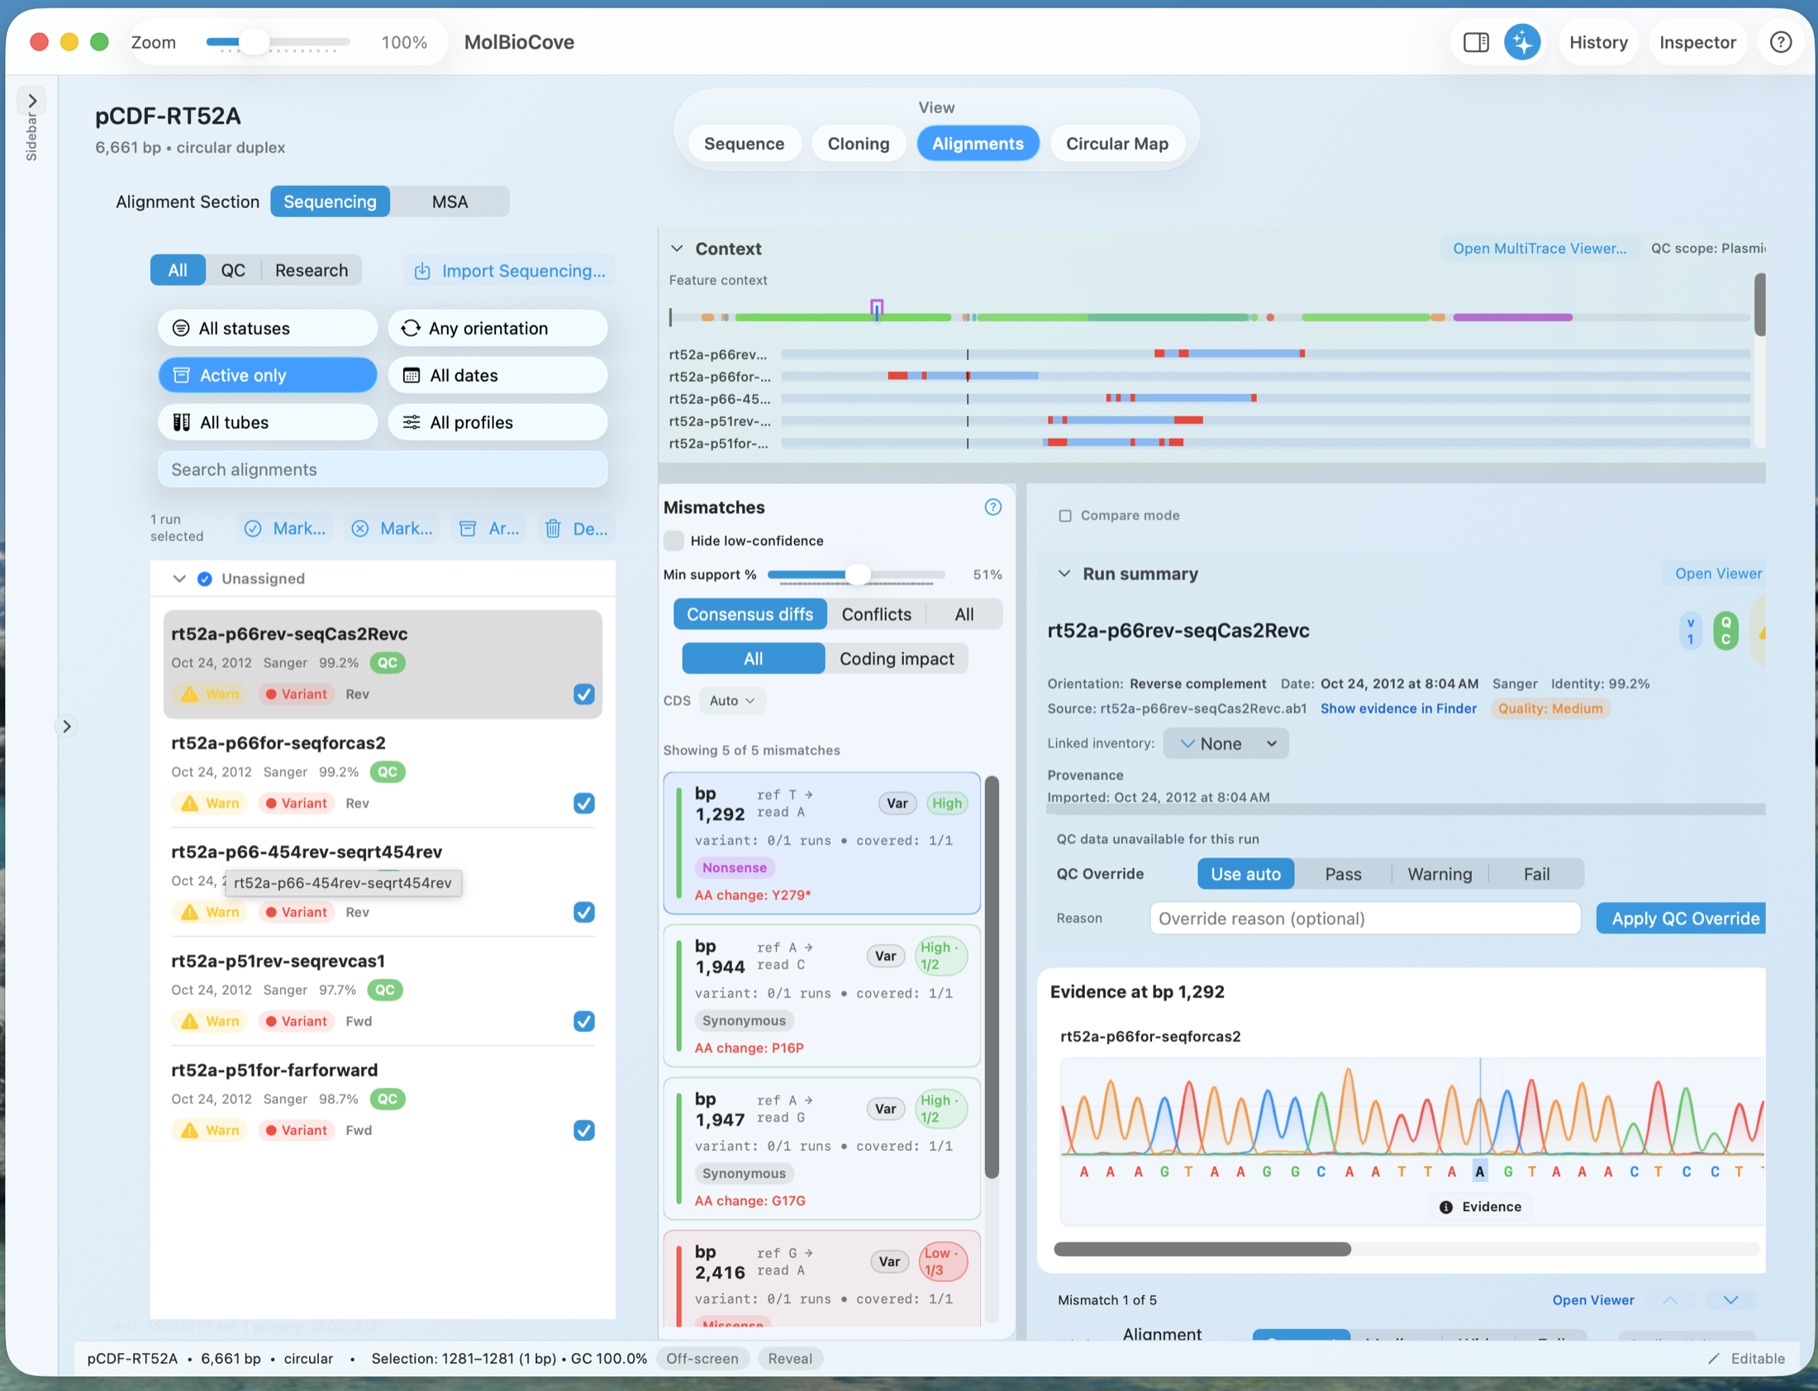Click Show evidence in Finder link

pyautogui.click(x=1397, y=709)
